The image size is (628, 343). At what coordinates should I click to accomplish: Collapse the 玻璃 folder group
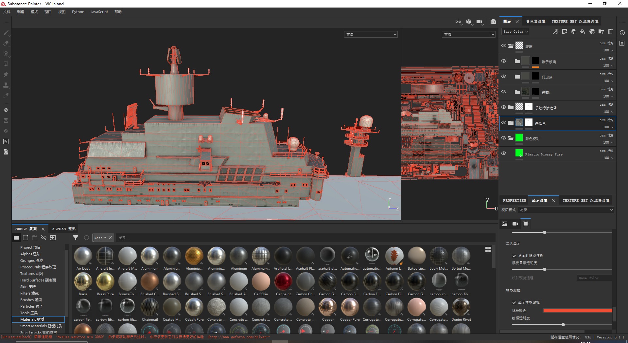point(511,46)
